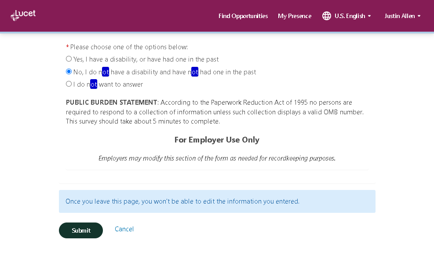Click the highlighted "ot" in "I do not want to answer"
434x259 pixels.
tap(94, 84)
